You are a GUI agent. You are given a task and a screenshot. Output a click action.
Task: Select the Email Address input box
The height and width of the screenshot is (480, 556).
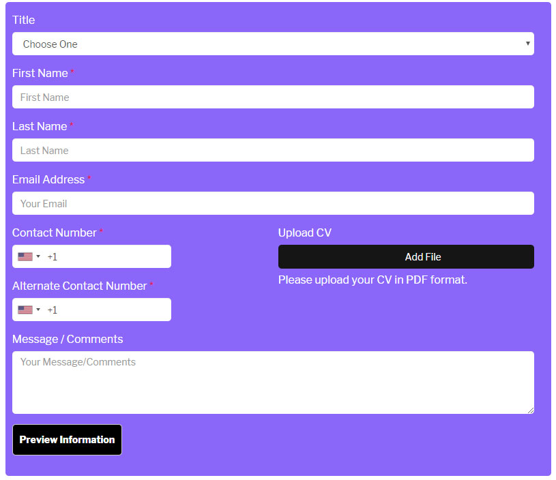click(273, 203)
